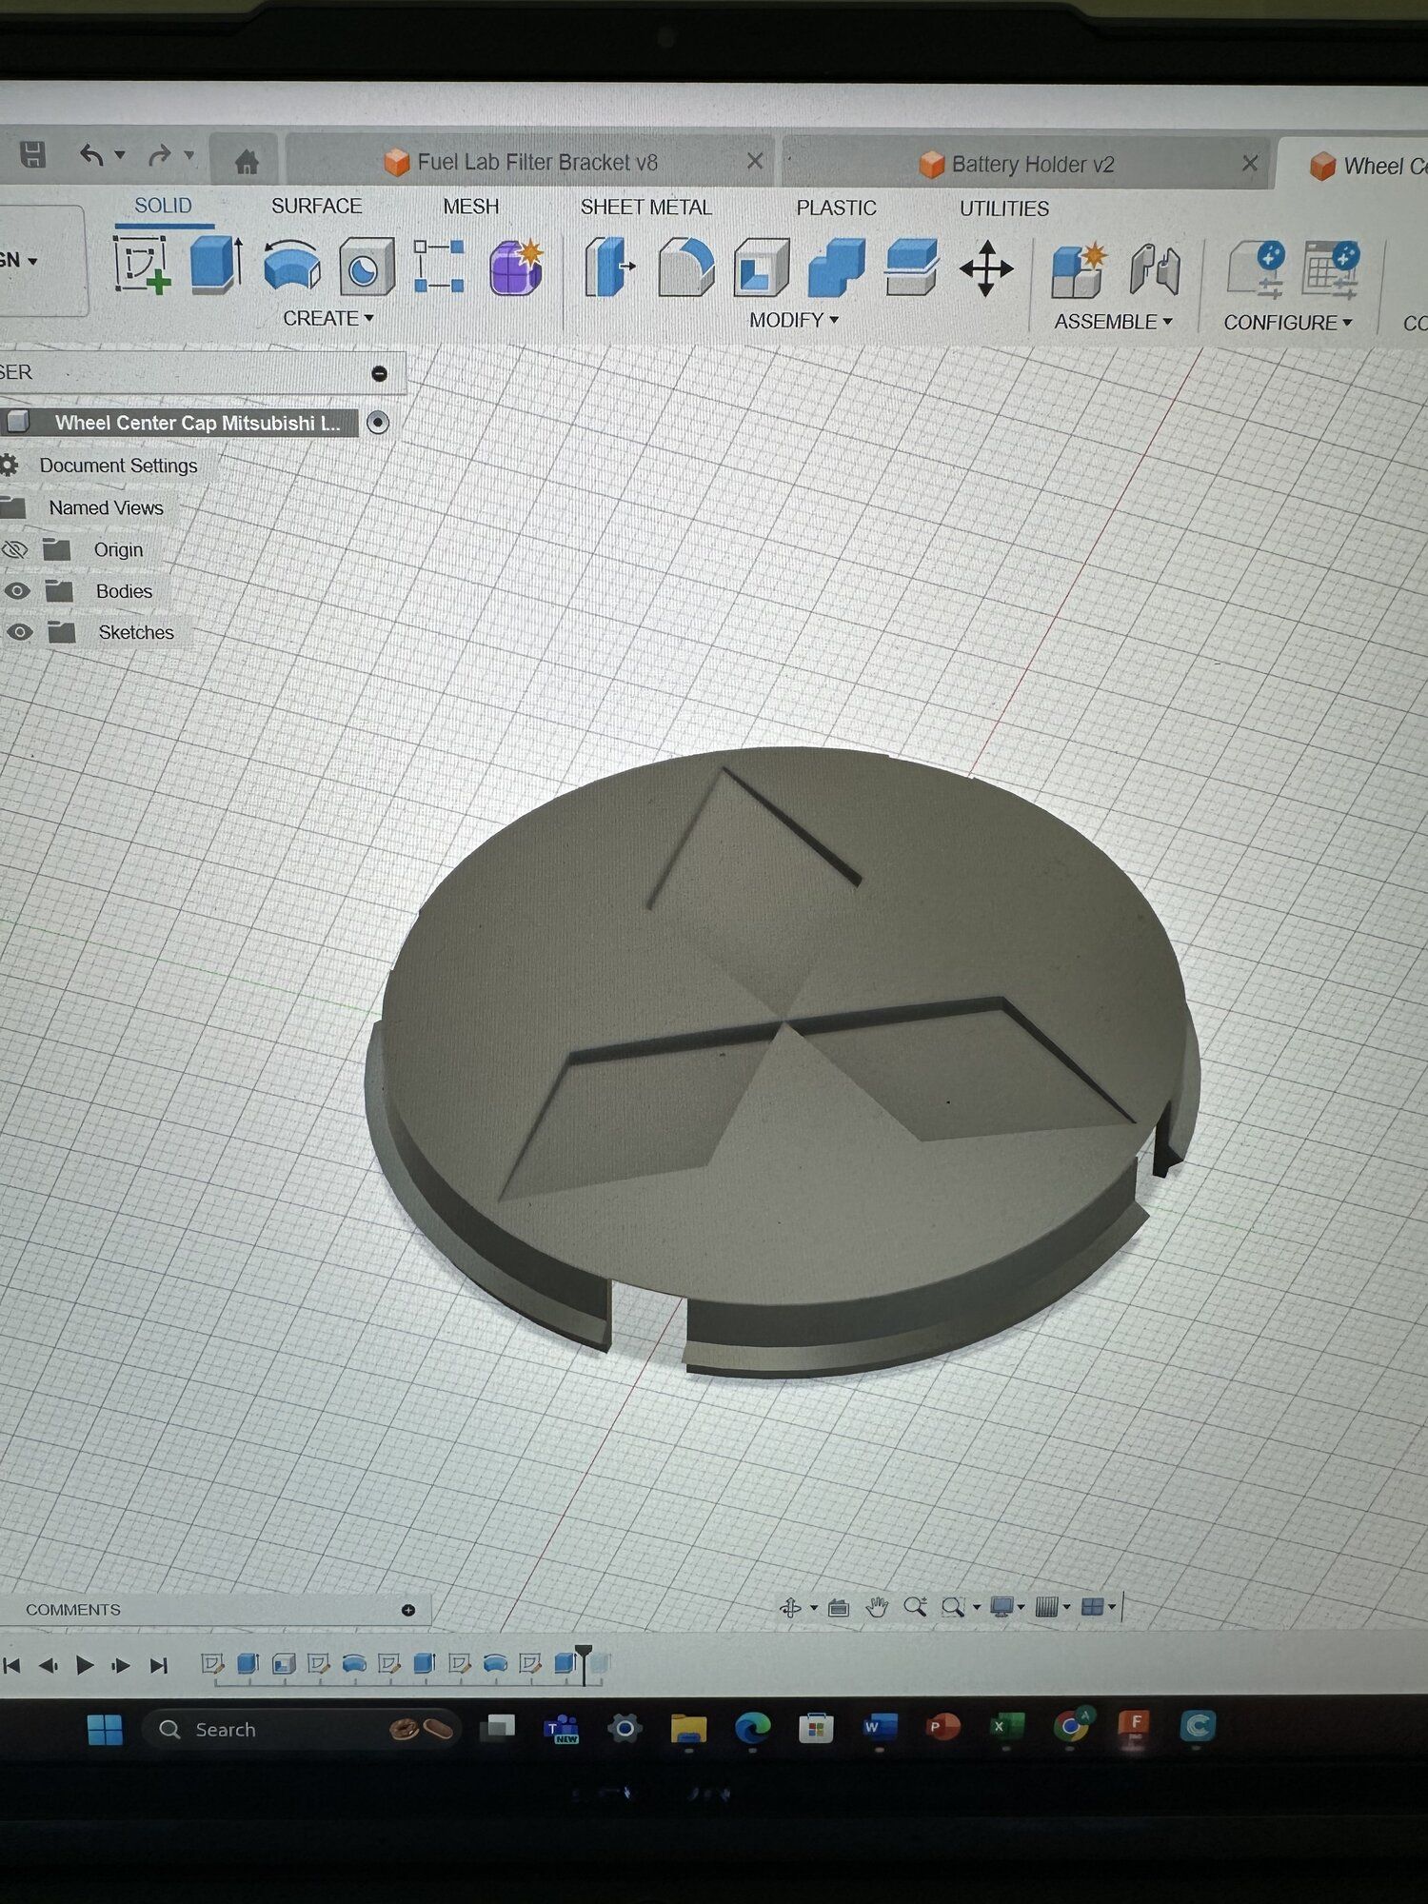Screen dimensions: 1428x1904
Task: Select the Press Pull tool
Action: 609,267
